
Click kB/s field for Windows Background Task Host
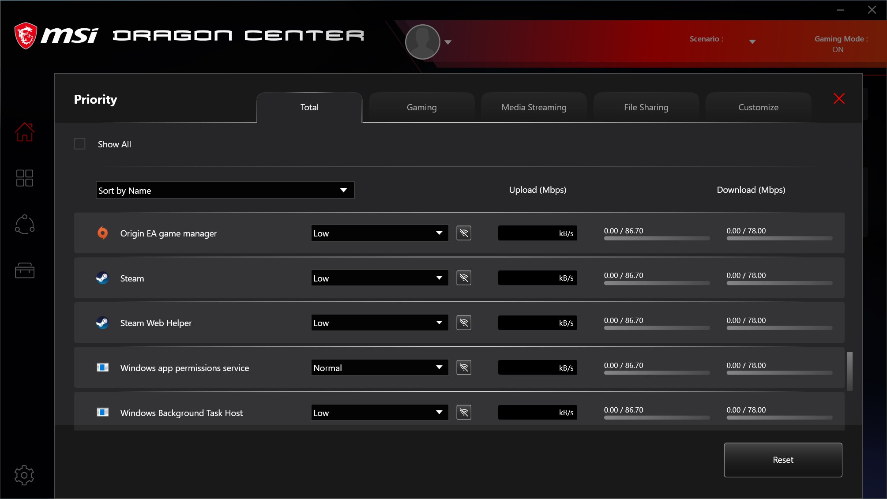pyautogui.click(x=537, y=412)
